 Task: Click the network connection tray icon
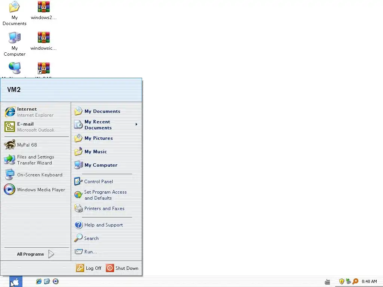pyautogui.click(x=349, y=281)
